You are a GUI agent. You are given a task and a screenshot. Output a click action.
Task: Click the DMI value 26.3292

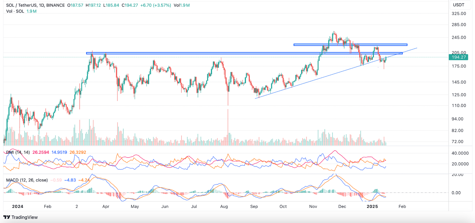78,152
